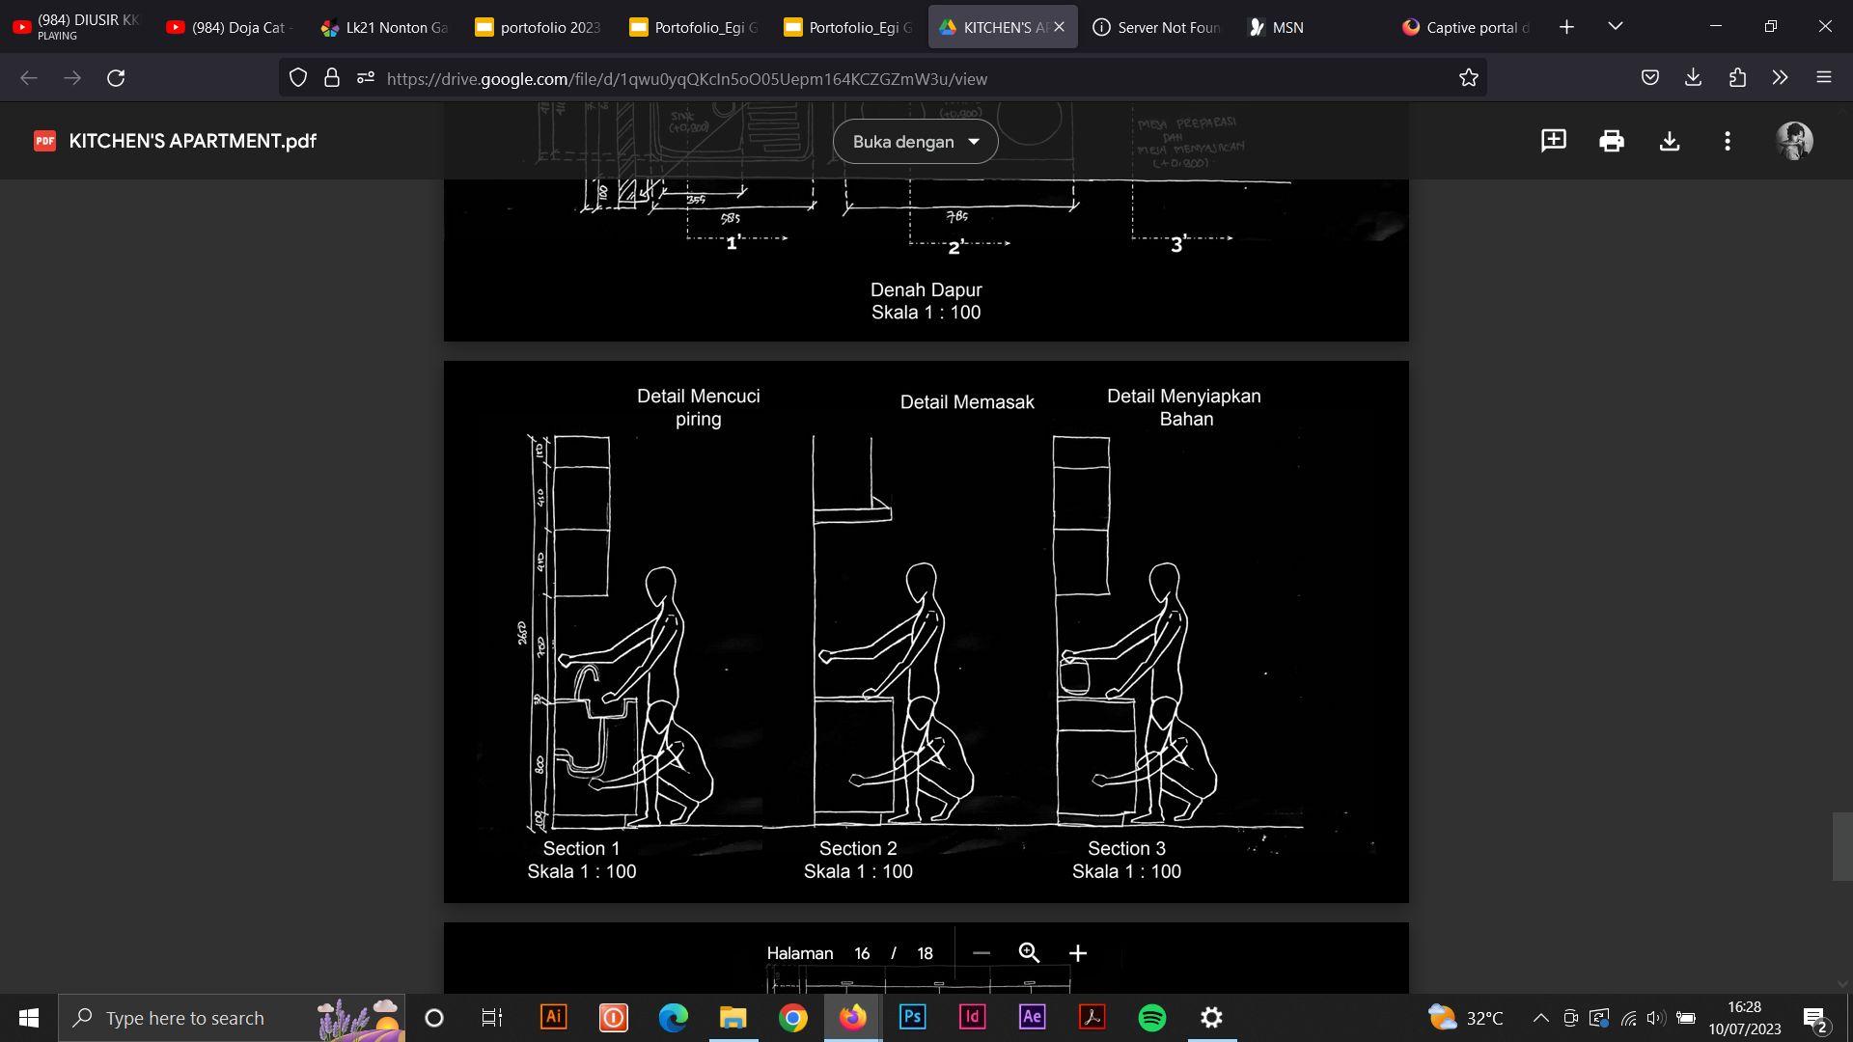Open Spotify from the taskbar
Screen dimensions: 1853x1042
(x=1151, y=1018)
